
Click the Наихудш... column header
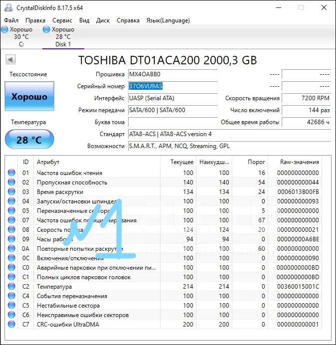[214, 162]
